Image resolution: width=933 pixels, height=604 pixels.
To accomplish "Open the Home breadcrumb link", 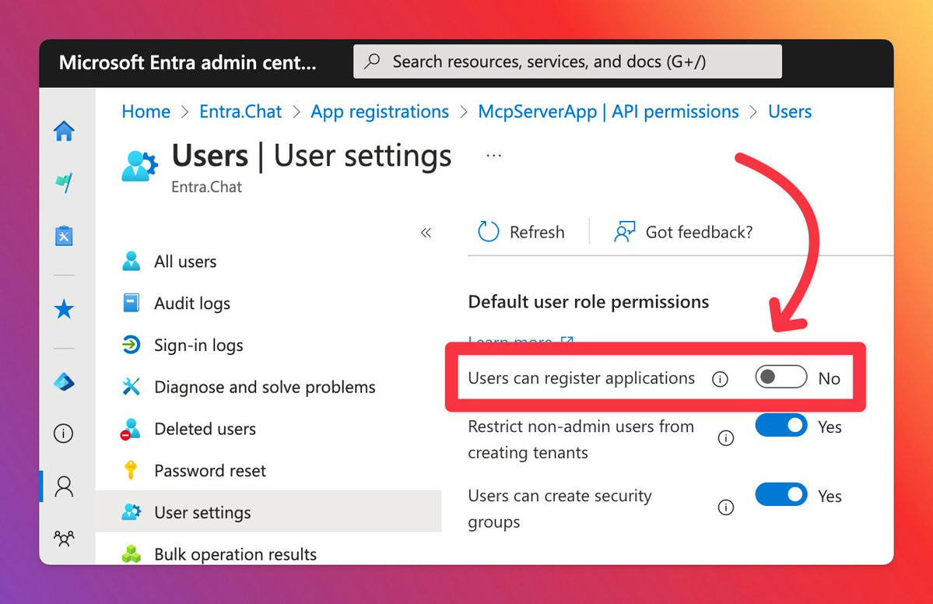I will pyautogui.click(x=146, y=111).
